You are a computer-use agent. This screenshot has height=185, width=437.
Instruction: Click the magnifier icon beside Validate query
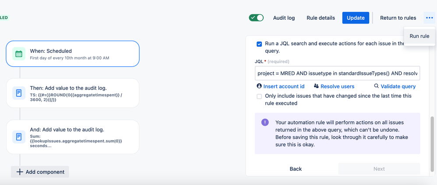point(377,86)
